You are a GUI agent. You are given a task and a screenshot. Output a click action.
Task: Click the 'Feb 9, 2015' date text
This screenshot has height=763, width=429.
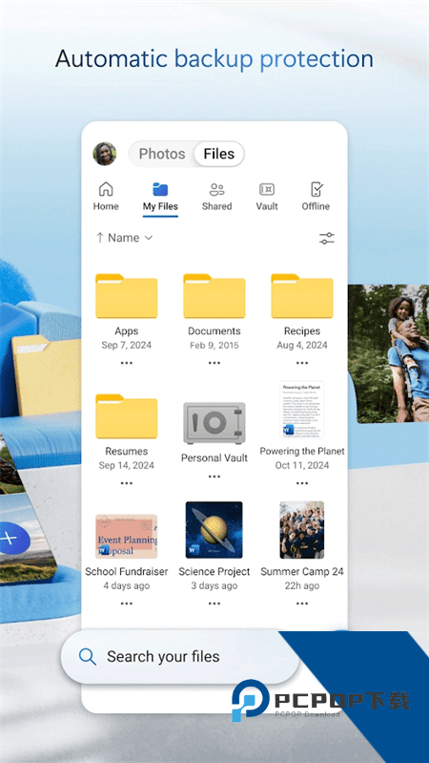tap(214, 346)
